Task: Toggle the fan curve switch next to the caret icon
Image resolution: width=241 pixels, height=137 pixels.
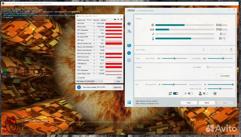Action: tap(190, 93)
